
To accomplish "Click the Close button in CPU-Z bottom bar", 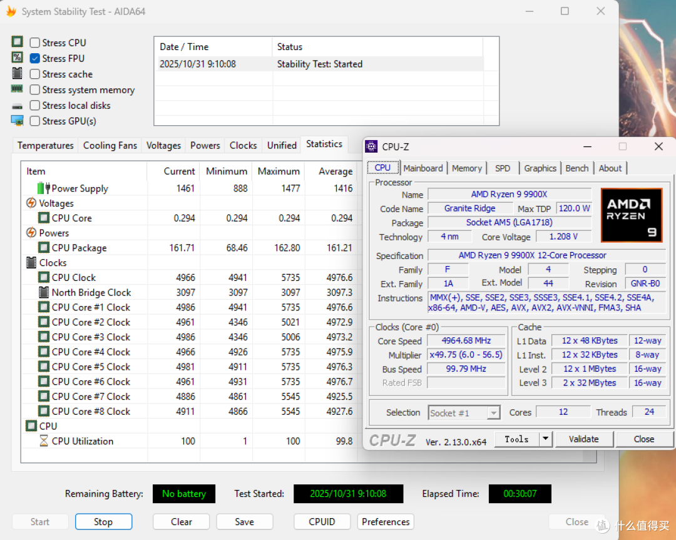I will coord(644,439).
